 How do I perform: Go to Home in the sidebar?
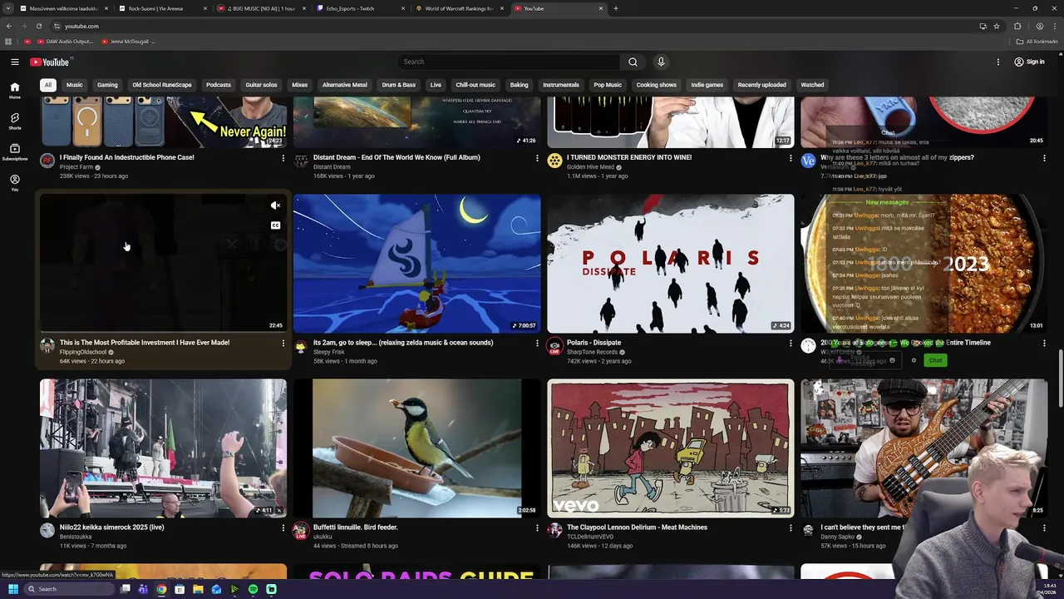tap(14, 90)
